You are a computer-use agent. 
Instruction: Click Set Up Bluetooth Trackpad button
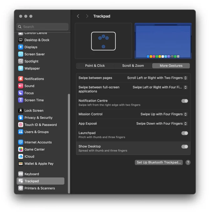tap(159, 162)
